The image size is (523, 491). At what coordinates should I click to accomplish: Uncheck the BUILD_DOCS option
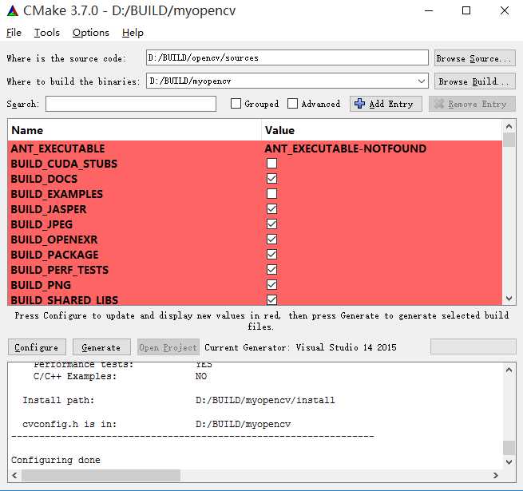click(x=271, y=179)
